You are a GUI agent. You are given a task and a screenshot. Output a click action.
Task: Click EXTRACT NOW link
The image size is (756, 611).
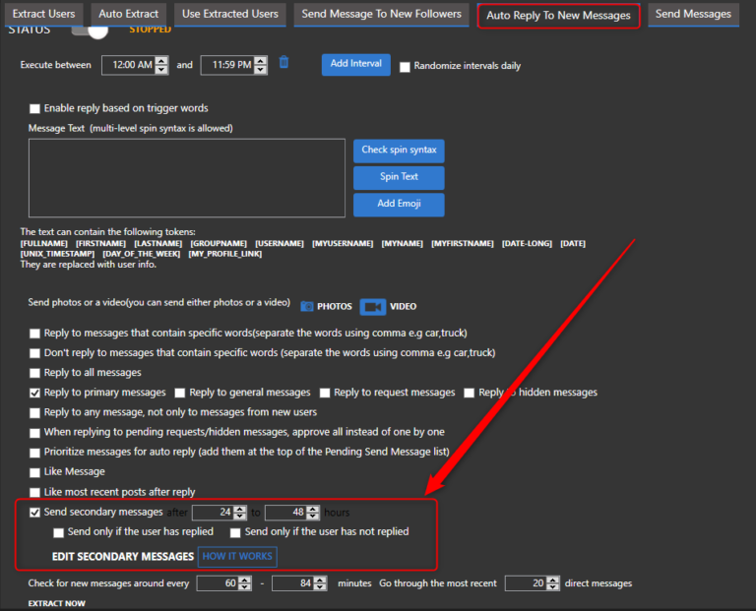coord(56,603)
